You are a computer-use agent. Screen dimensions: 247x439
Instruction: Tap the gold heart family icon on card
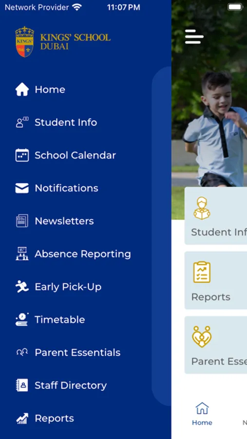coord(202,337)
